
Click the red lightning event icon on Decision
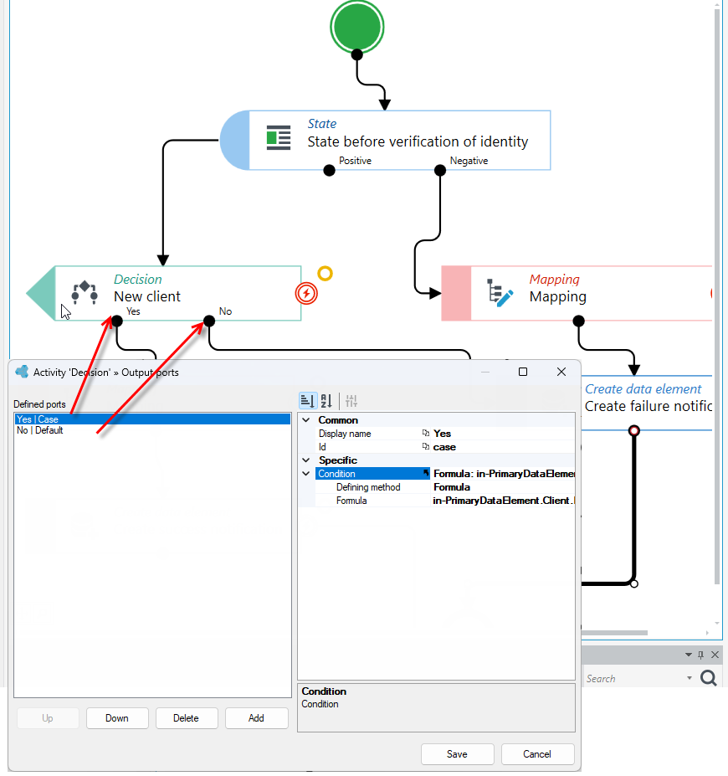tap(306, 294)
